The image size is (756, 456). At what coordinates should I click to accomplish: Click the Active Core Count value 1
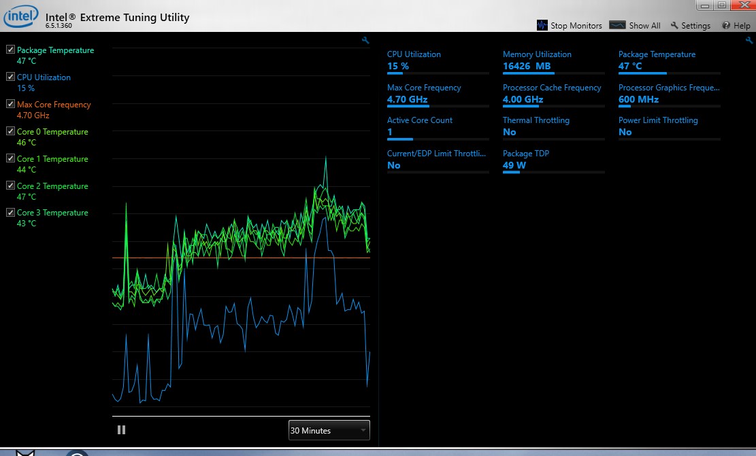(x=390, y=132)
